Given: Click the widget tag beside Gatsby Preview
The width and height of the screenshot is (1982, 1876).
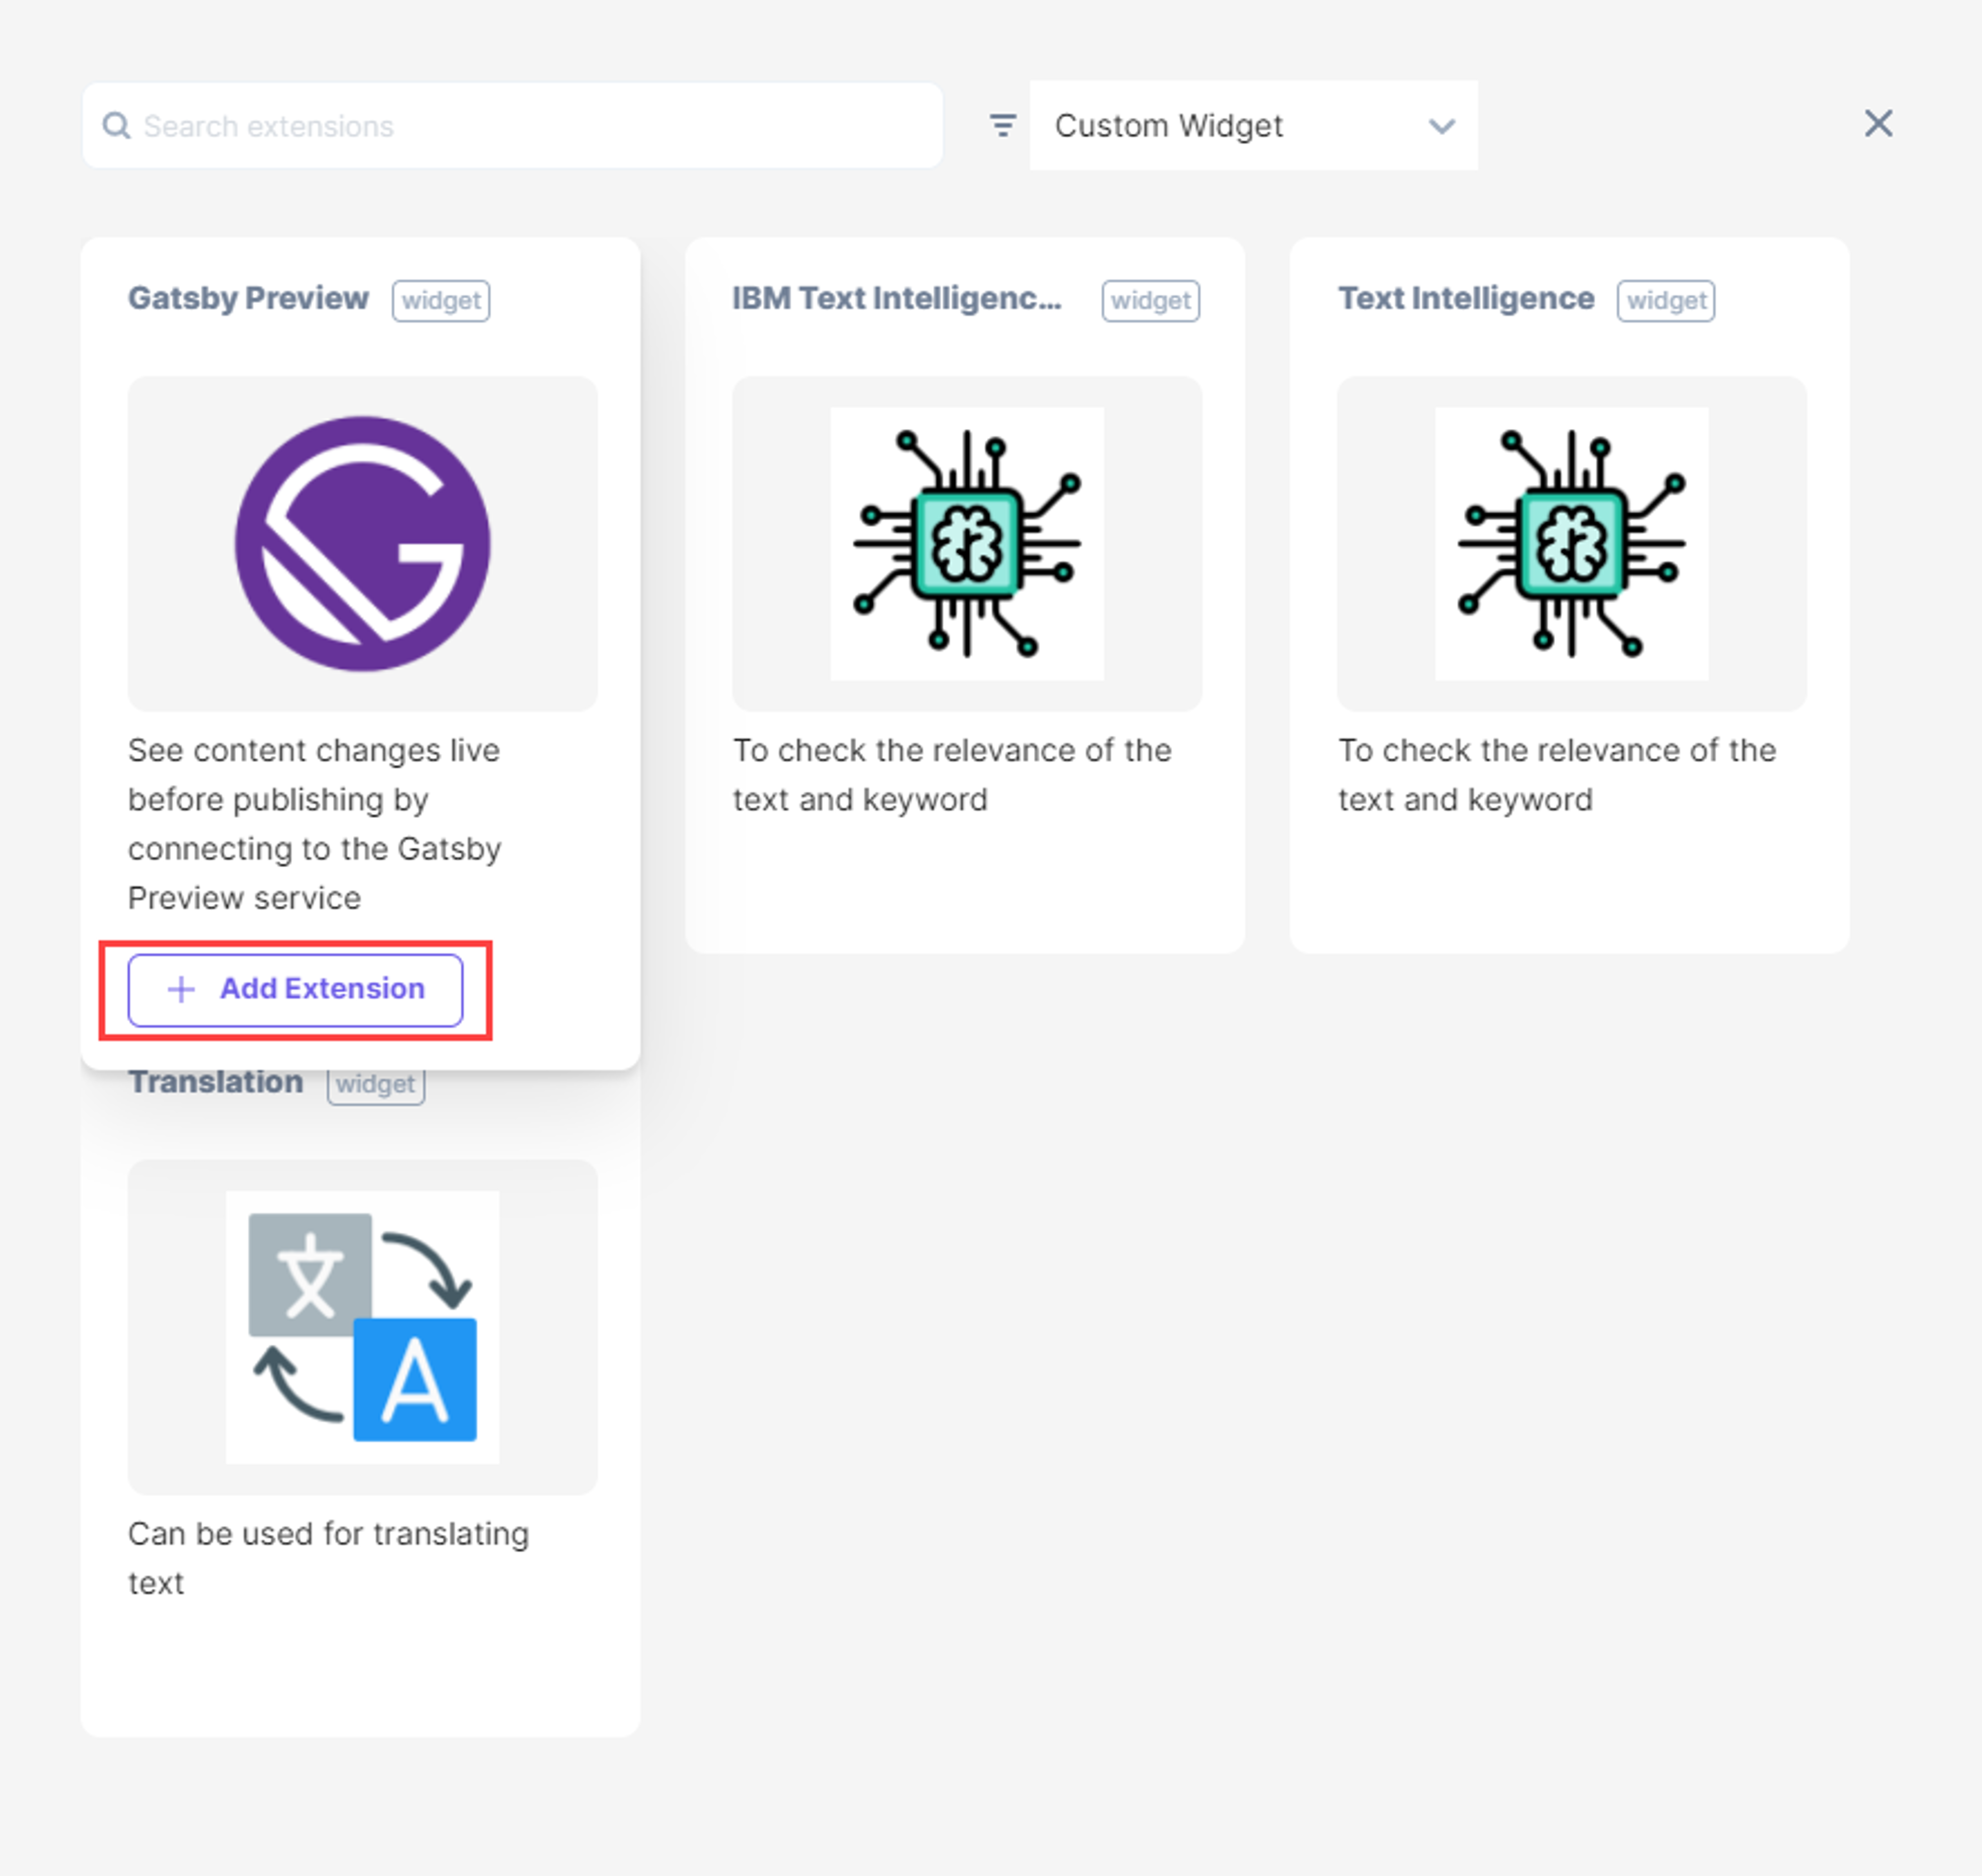Looking at the screenshot, I should pos(441,300).
